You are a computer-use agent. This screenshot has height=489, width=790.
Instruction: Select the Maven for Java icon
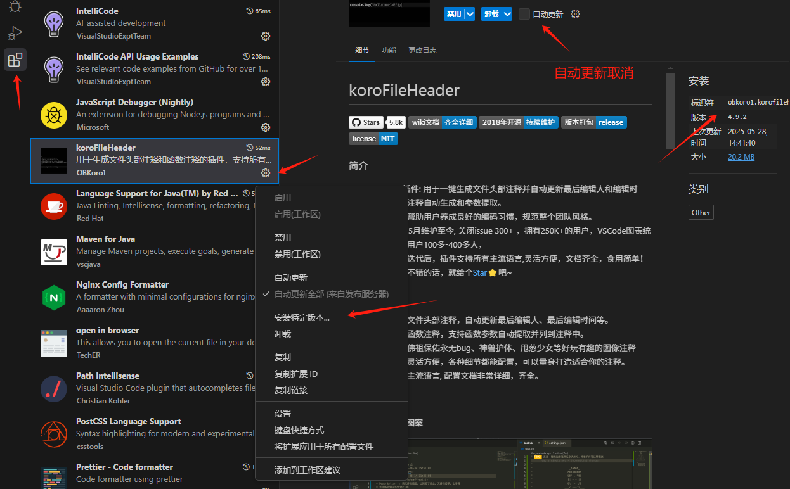click(54, 252)
